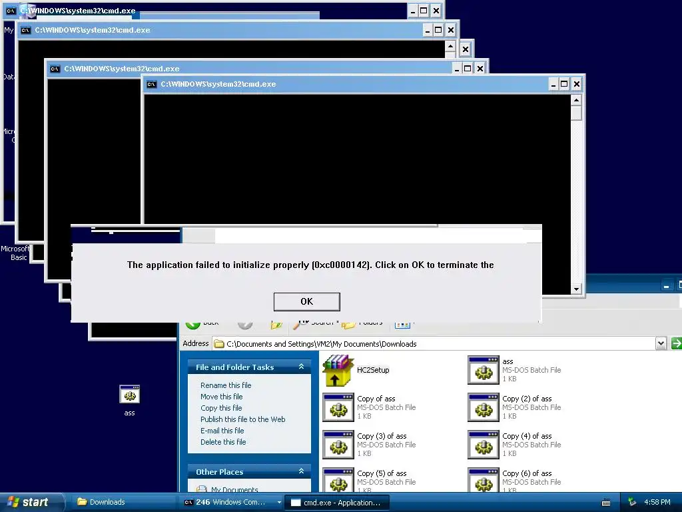
Task: Click the green Go arrow button
Action: 677,343
